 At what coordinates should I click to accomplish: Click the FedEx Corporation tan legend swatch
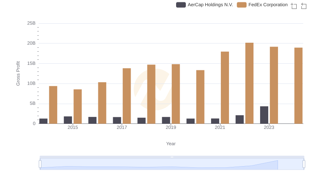[x=241, y=5]
